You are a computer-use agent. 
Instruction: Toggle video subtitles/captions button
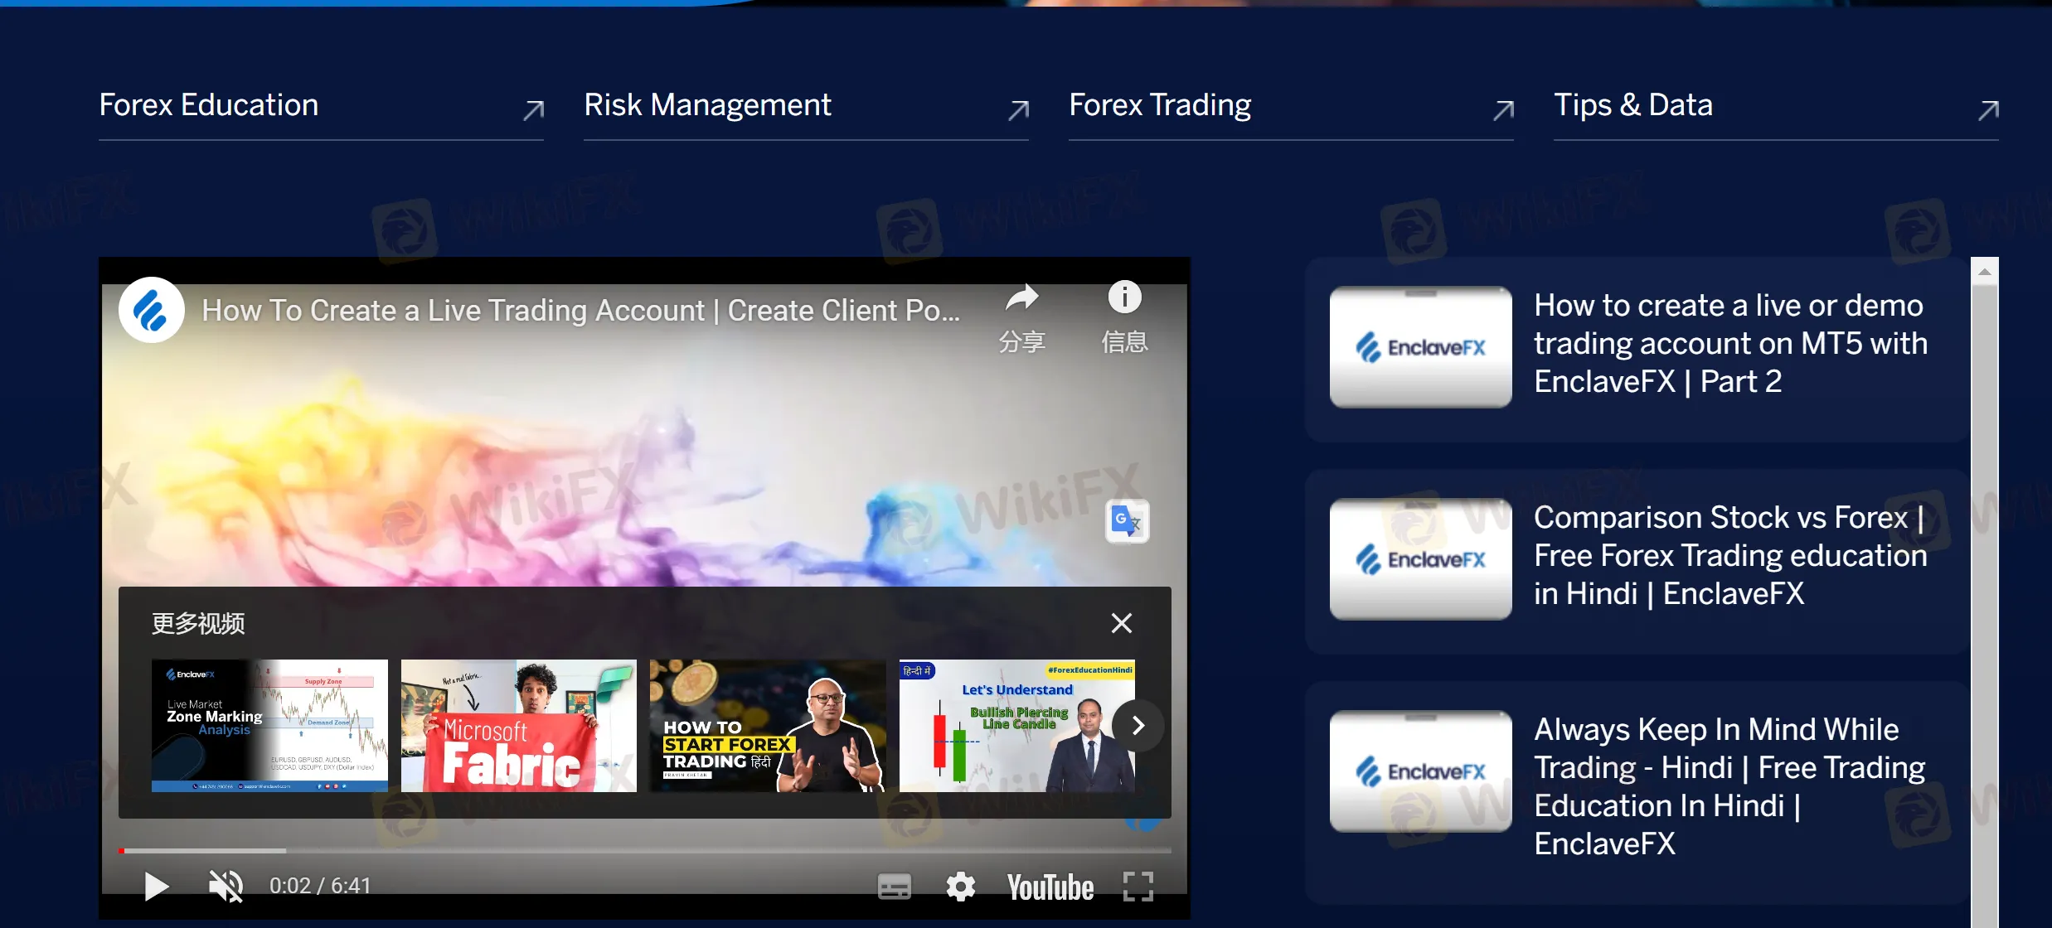click(894, 887)
